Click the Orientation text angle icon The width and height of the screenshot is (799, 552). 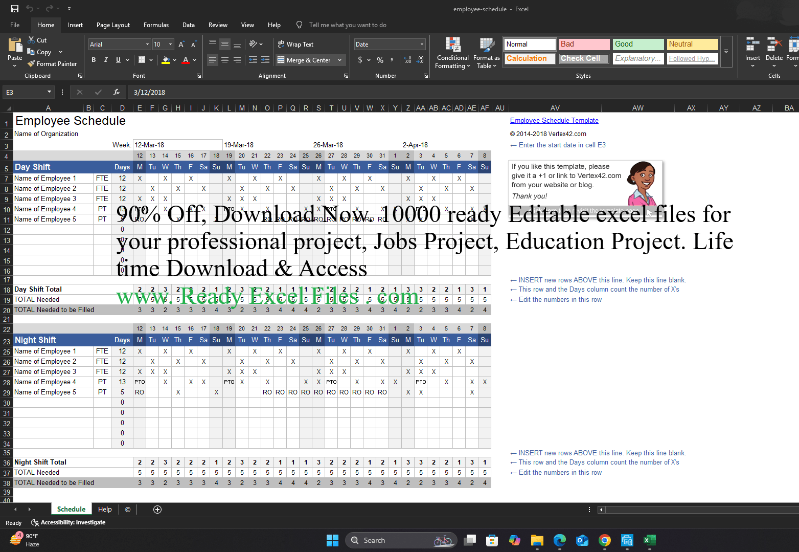pyautogui.click(x=253, y=44)
